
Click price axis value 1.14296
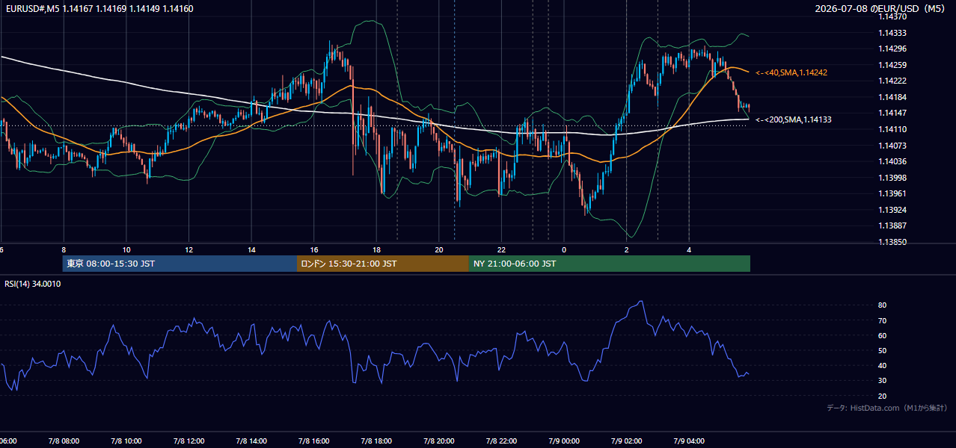(892, 49)
